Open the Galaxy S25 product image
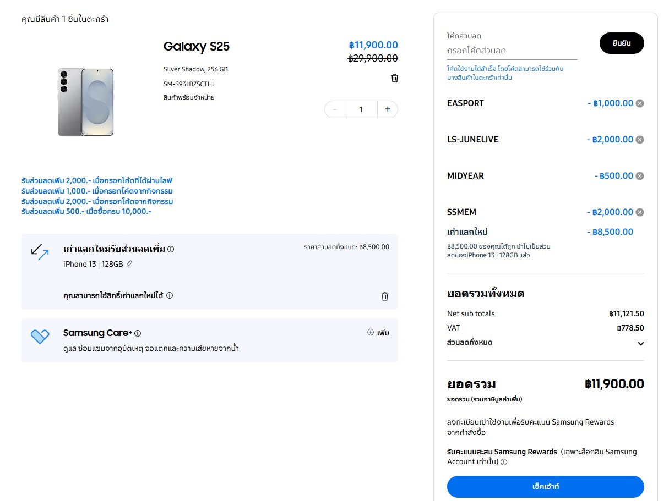Viewport: 669px width, 501px height. 86,102
